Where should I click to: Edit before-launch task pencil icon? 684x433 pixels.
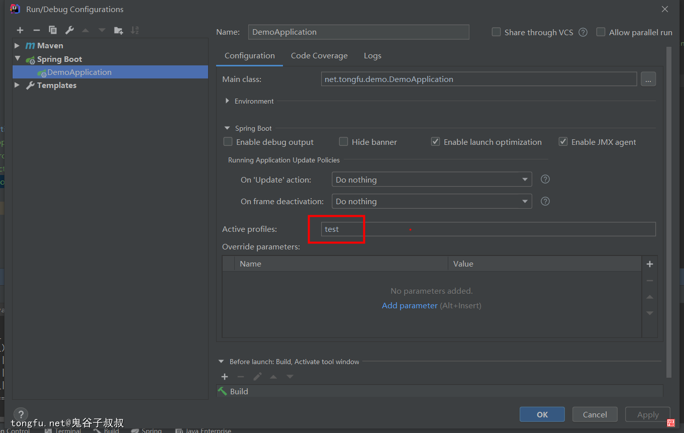pyautogui.click(x=257, y=377)
